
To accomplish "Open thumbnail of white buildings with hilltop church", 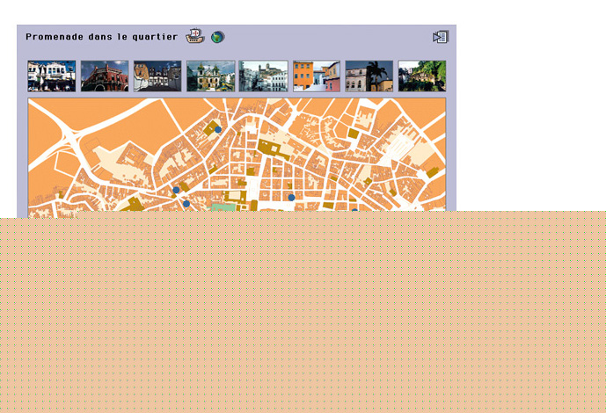I will point(264,76).
